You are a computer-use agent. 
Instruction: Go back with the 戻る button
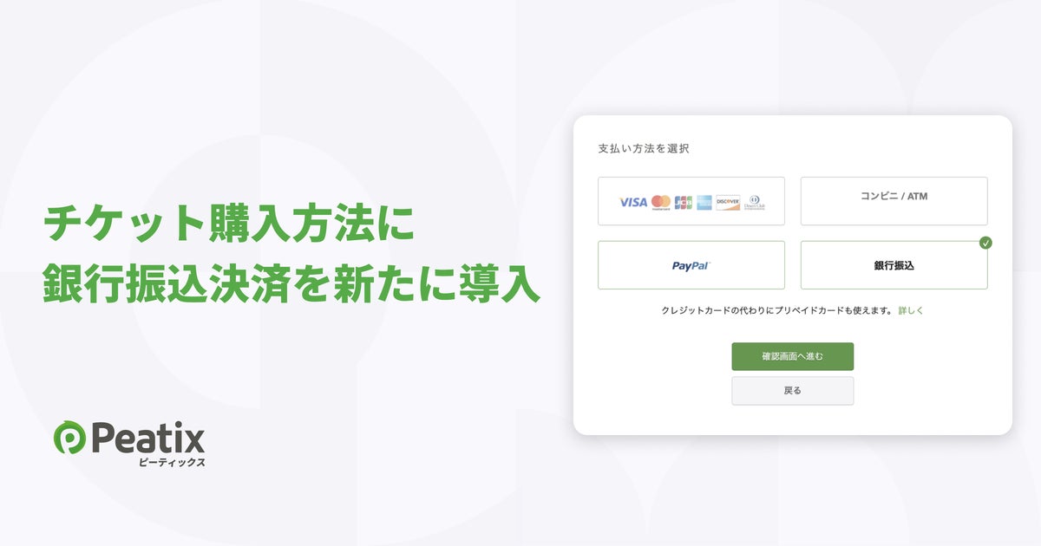coord(792,391)
